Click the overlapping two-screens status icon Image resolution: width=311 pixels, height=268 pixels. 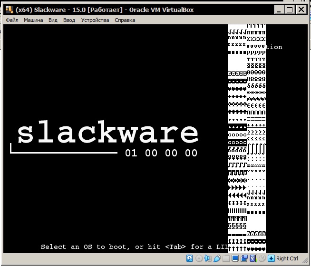(244, 258)
